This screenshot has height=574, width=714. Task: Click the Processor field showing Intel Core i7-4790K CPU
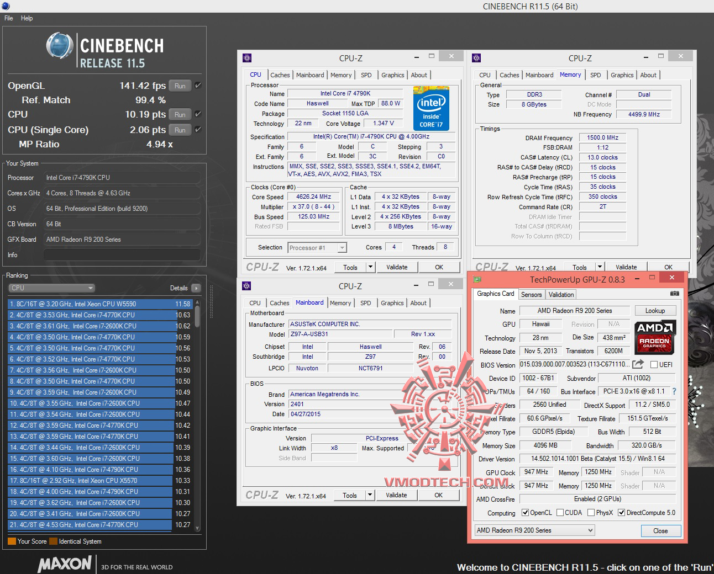tap(122, 178)
